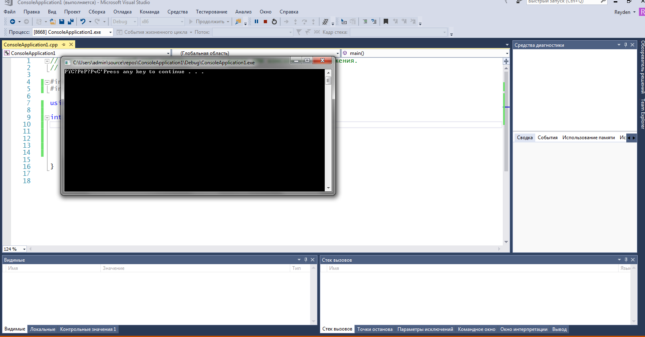Pin the Диагностика panel with the pushpin
This screenshot has width=645, height=337.
(x=625, y=45)
